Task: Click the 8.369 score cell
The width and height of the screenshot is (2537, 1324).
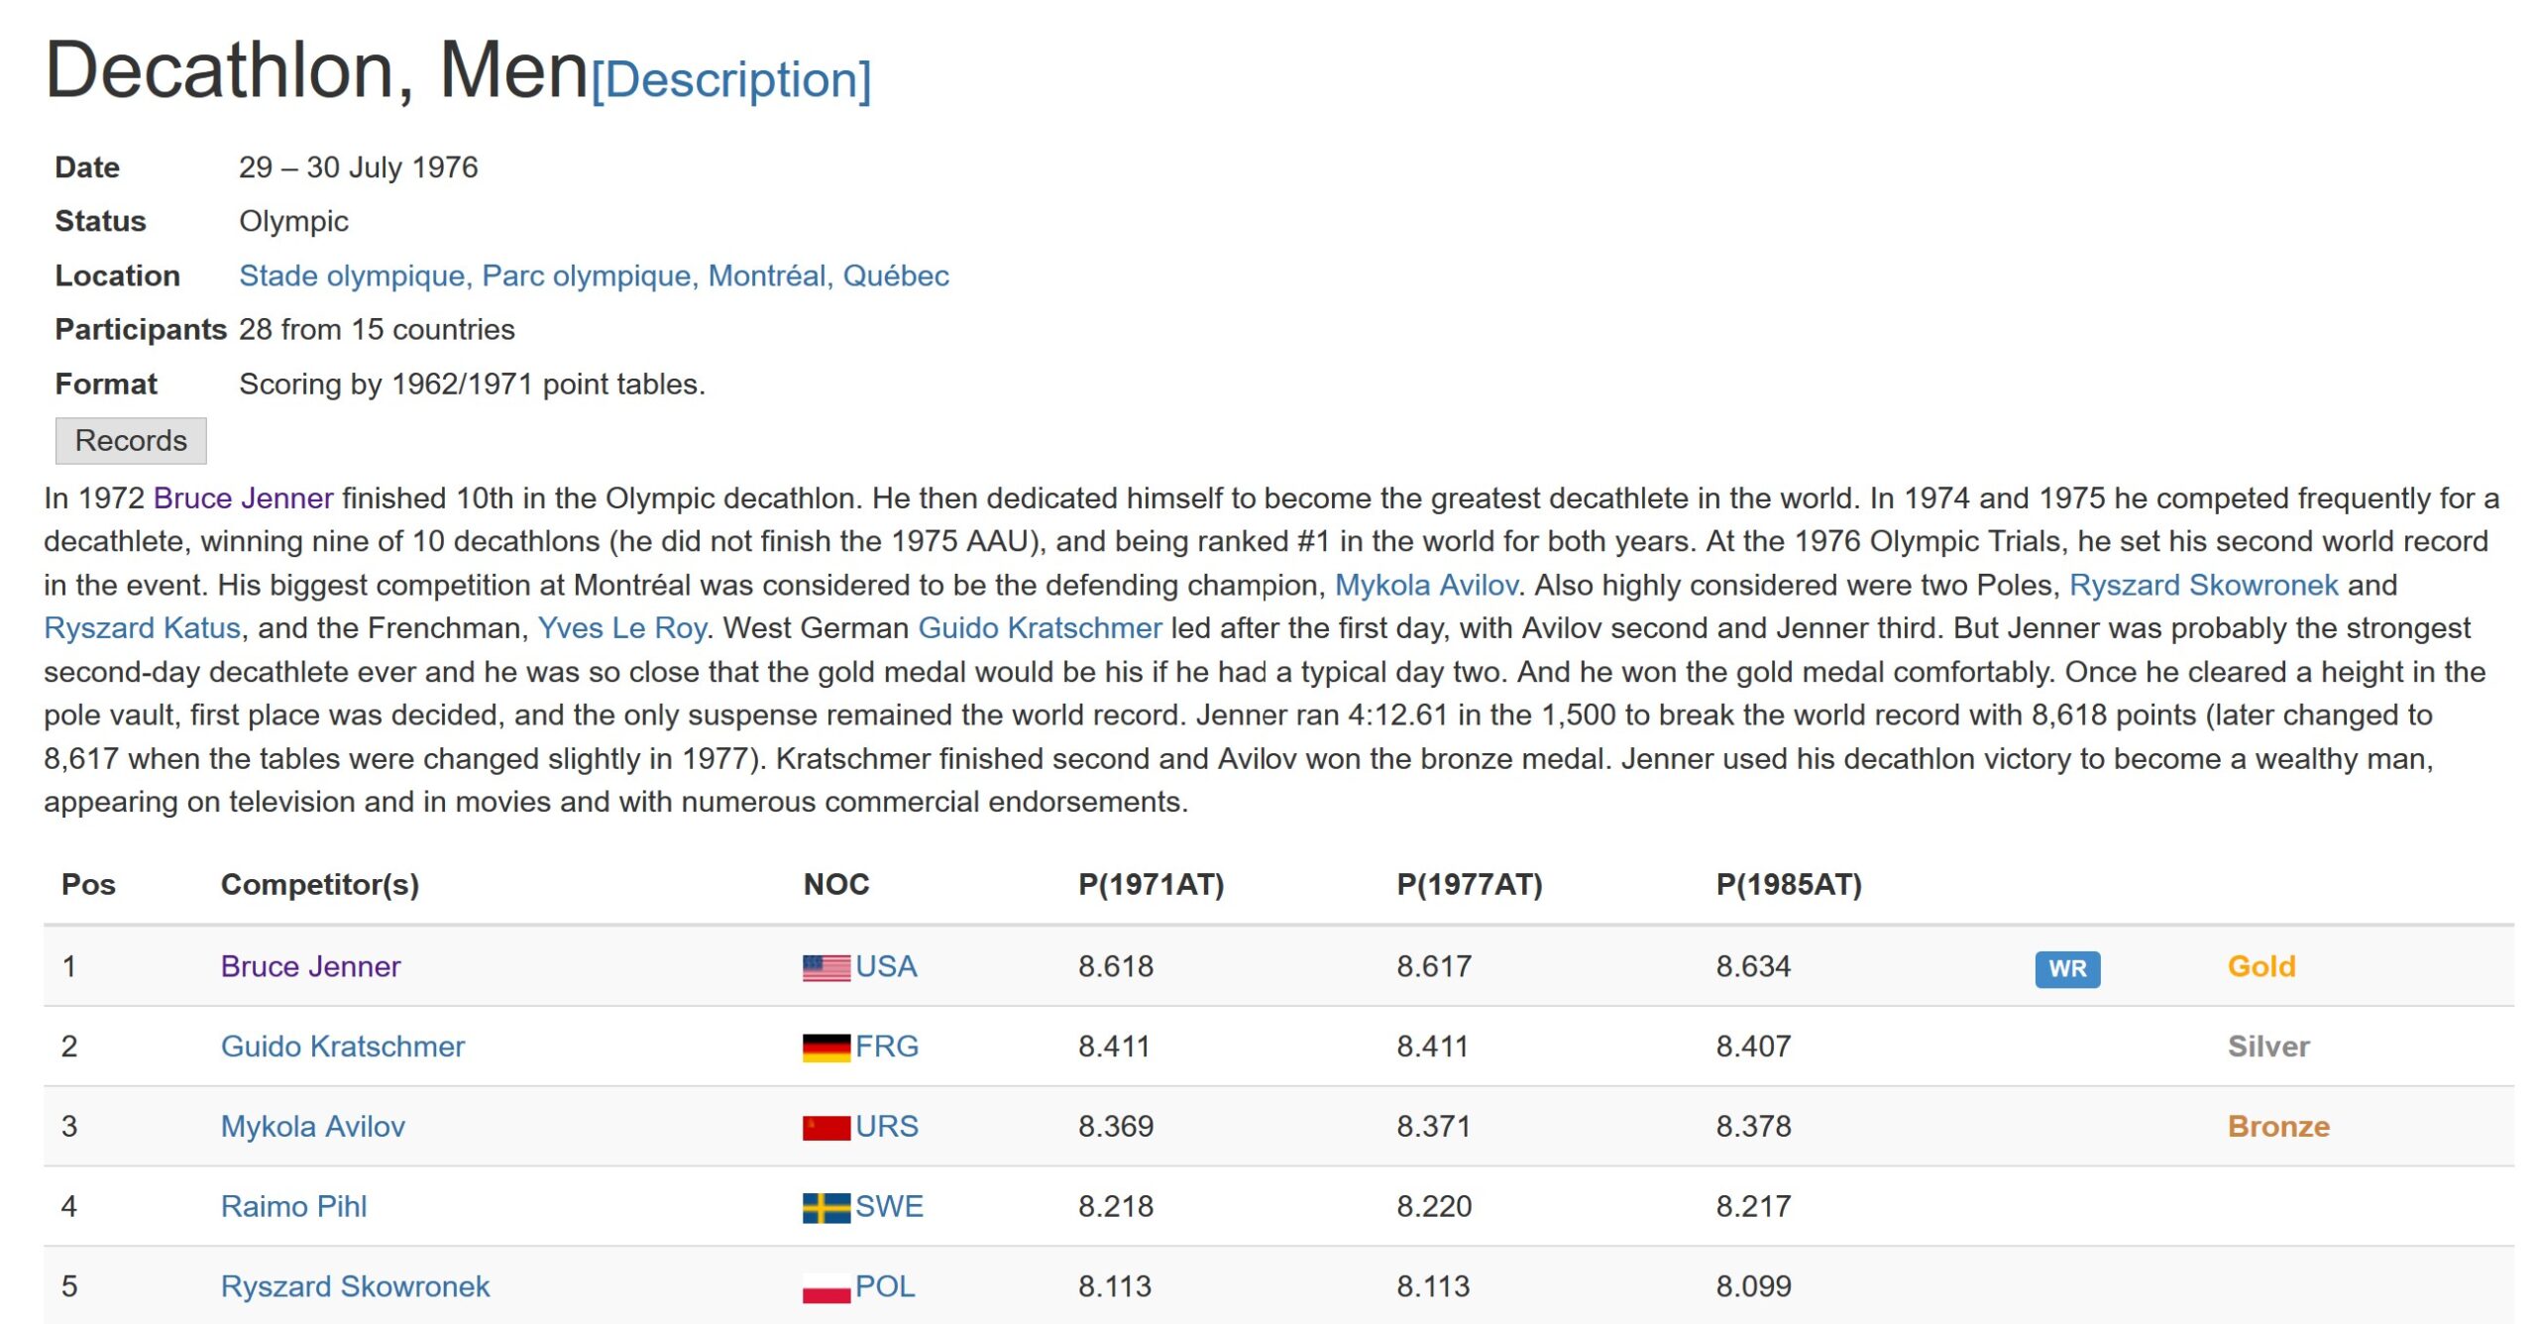Action: 1116,1127
